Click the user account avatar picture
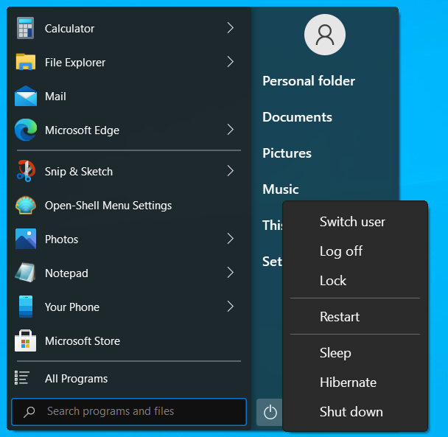Viewport: 448px width, 437px height. pos(324,35)
